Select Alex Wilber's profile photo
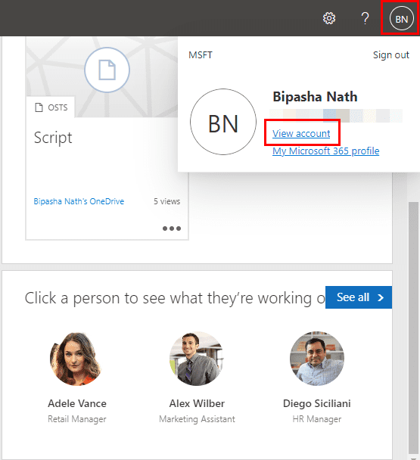420x460 pixels. coord(197,359)
